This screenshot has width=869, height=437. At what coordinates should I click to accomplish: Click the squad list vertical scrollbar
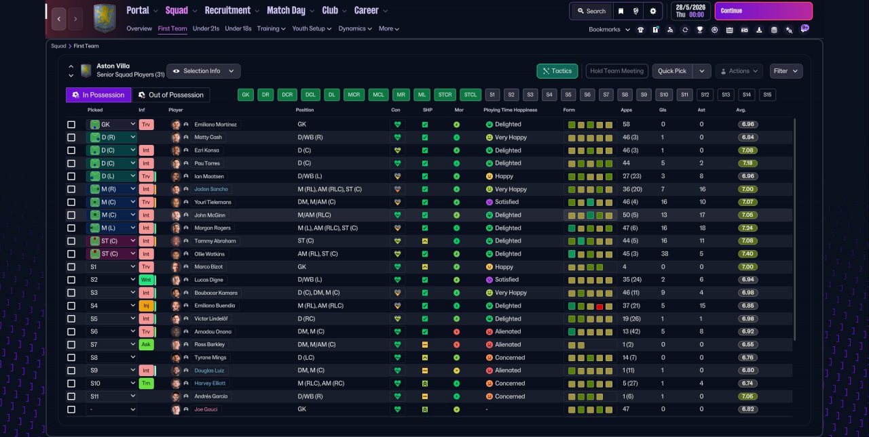point(794,230)
